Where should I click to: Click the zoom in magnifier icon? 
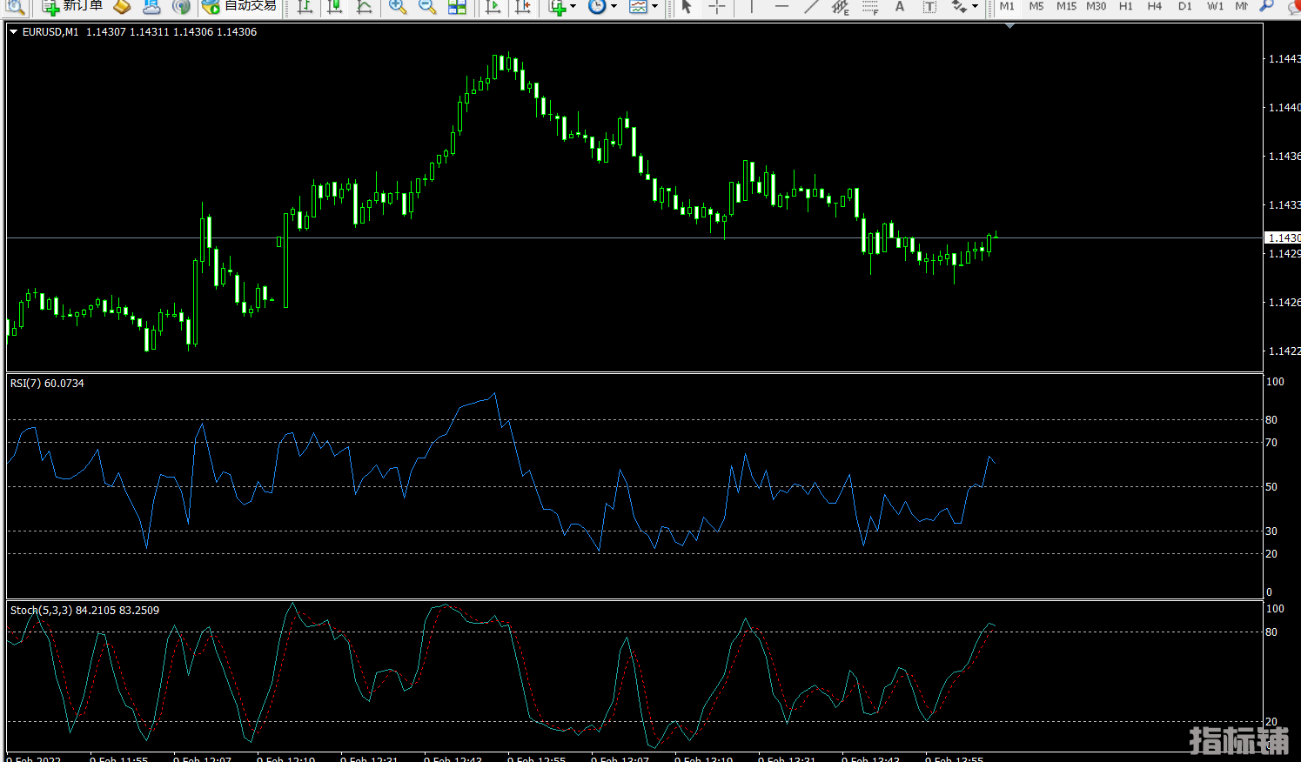click(x=397, y=7)
